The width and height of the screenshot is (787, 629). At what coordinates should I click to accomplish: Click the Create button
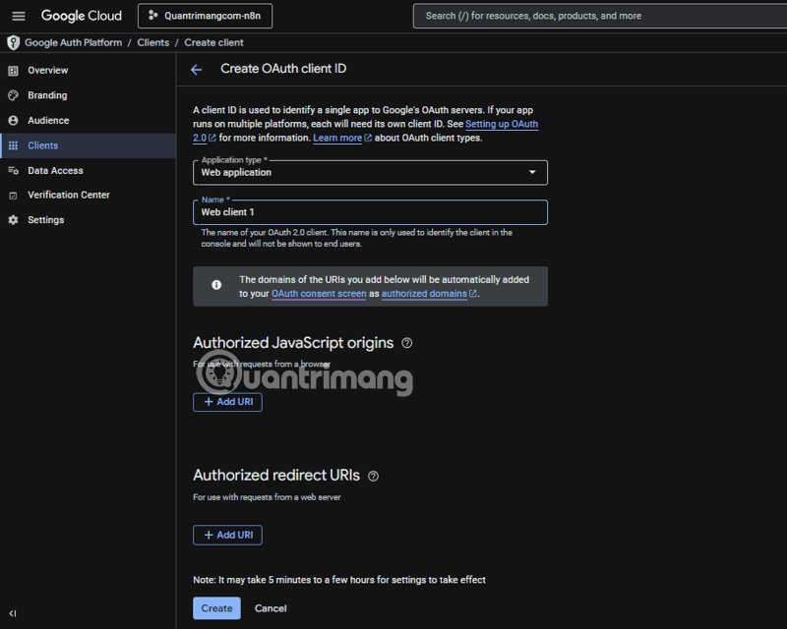coord(216,607)
